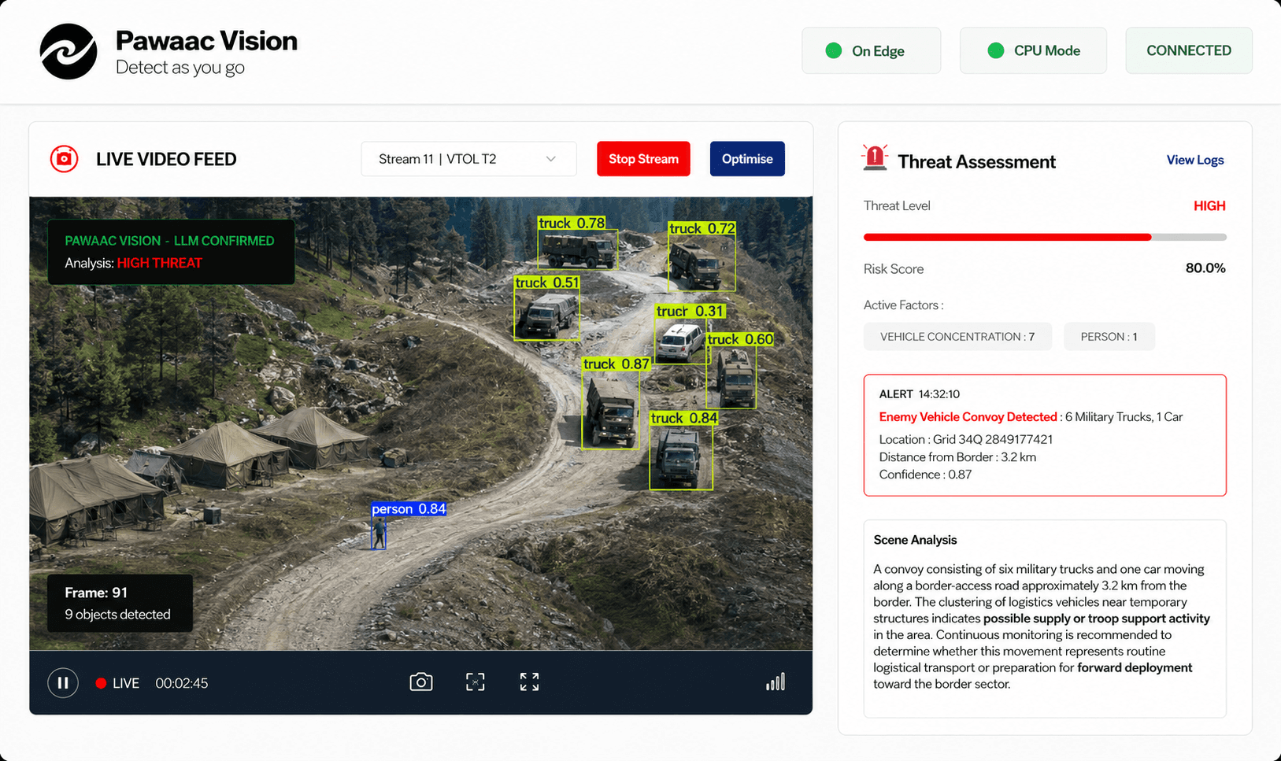Click the Location : Grid 34Q 2849177421 line
The image size is (1281, 761).
(x=966, y=439)
